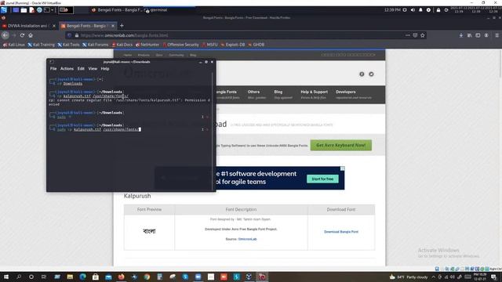Click the Kali volume speaker icon
502x282 pixels.
tap(413, 10)
